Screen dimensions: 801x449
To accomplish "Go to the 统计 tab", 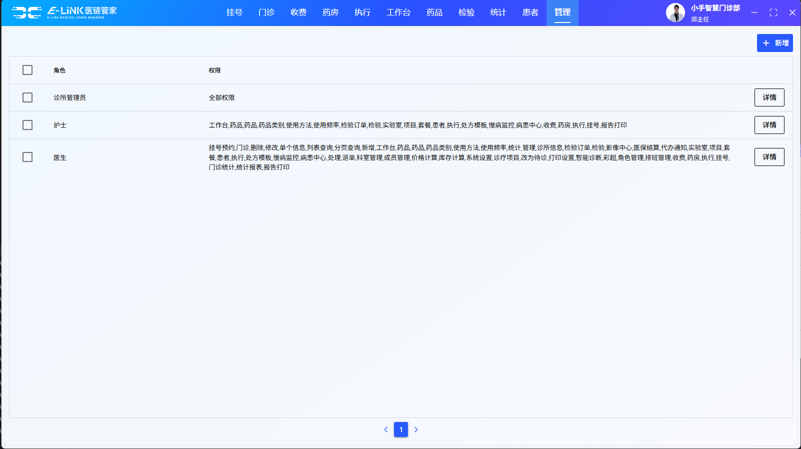I will pyautogui.click(x=498, y=12).
